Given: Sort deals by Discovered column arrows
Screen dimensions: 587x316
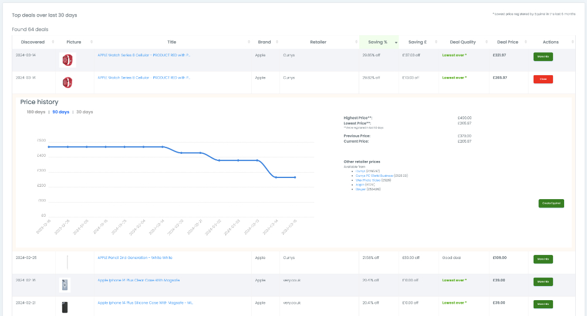Looking at the screenshot, I should click(x=53, y=42).
